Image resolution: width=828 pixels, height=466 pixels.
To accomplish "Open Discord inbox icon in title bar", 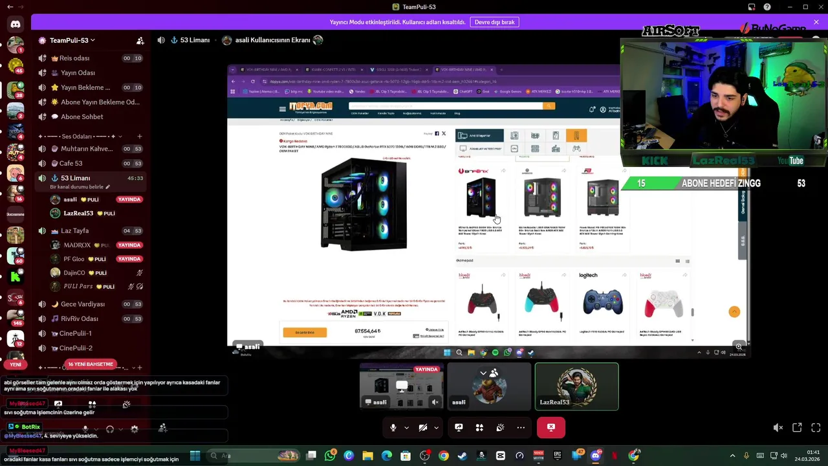I will [x=752, y=7].
